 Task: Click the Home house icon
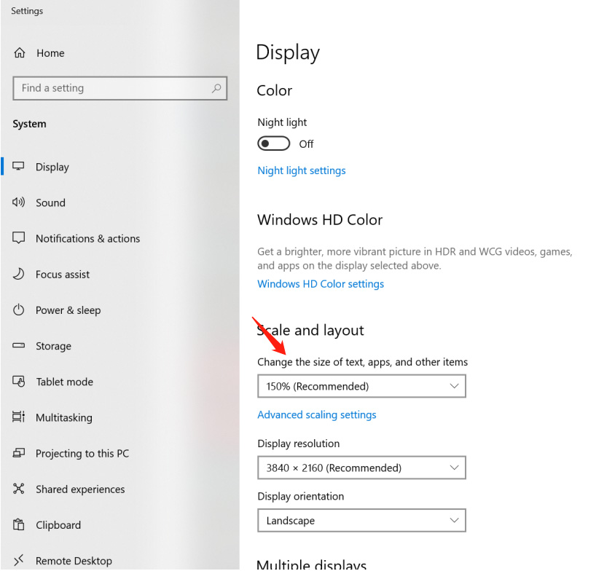pos(20,52)
